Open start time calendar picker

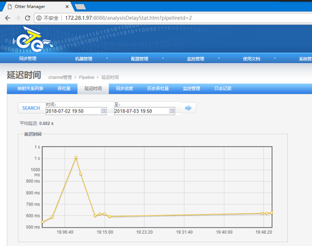[103, 111]
